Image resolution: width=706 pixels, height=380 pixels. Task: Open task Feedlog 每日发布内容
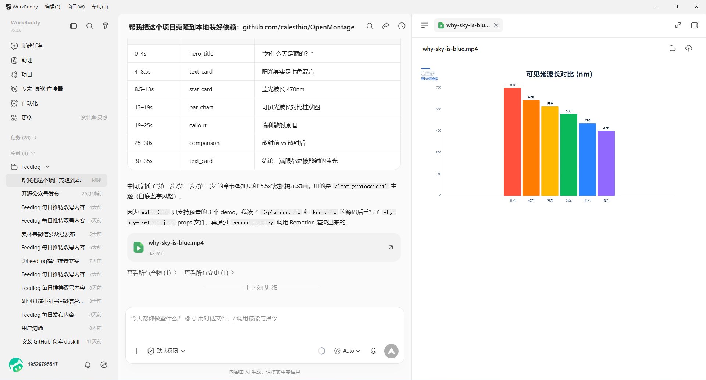56,315
